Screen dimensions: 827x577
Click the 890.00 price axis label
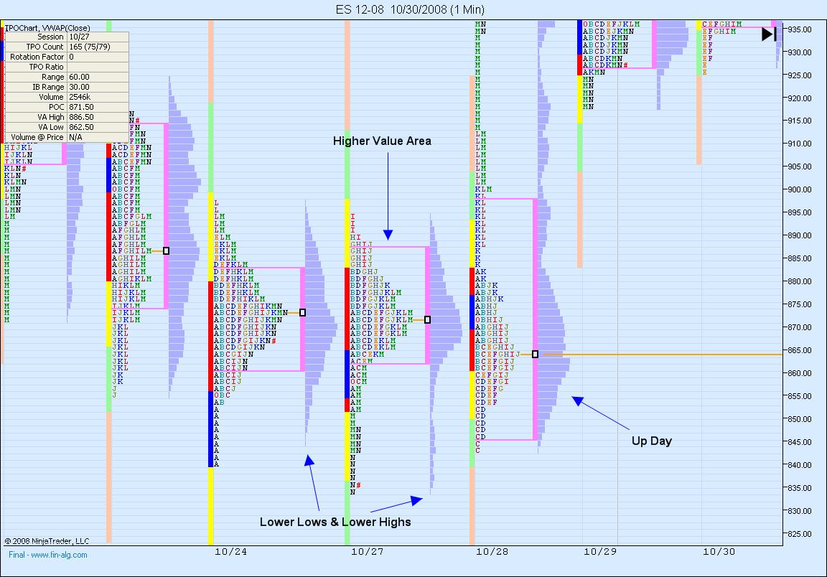(x=800, y=236)
